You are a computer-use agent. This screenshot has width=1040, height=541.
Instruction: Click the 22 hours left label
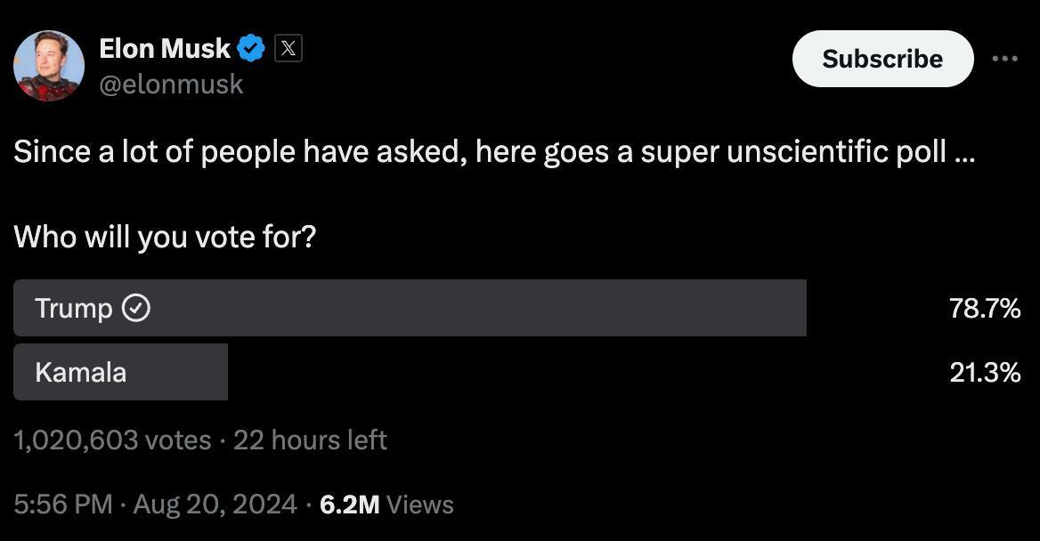(310, 440)
